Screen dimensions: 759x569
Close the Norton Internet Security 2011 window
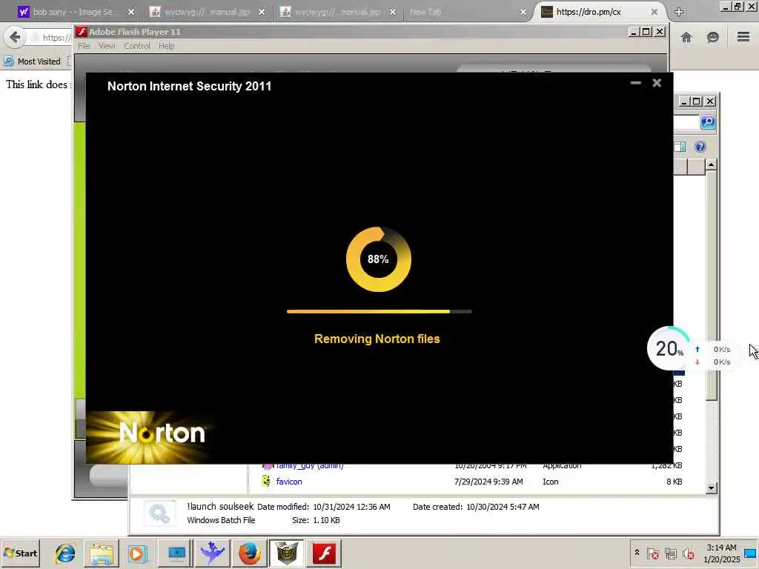click(x=657, y=83)
